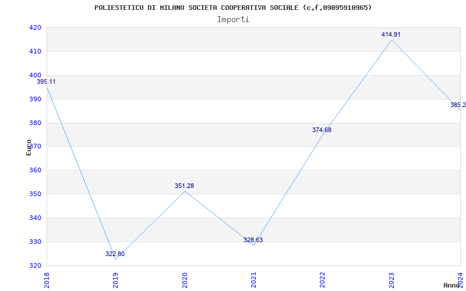Click the 2020 x-axis year label

click(x=185, y=281)
